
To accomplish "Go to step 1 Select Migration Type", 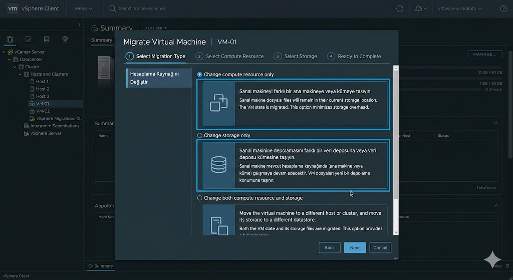I will pyautogui.click(x=155, y=56).
